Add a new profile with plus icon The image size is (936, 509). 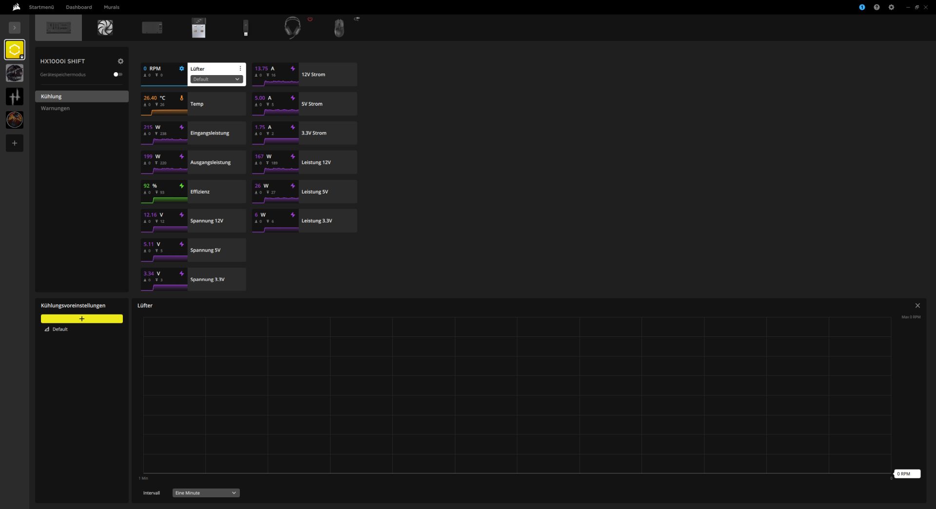click(15, 143)
